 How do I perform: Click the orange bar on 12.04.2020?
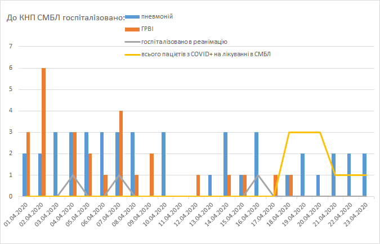[x=198, y=186]
